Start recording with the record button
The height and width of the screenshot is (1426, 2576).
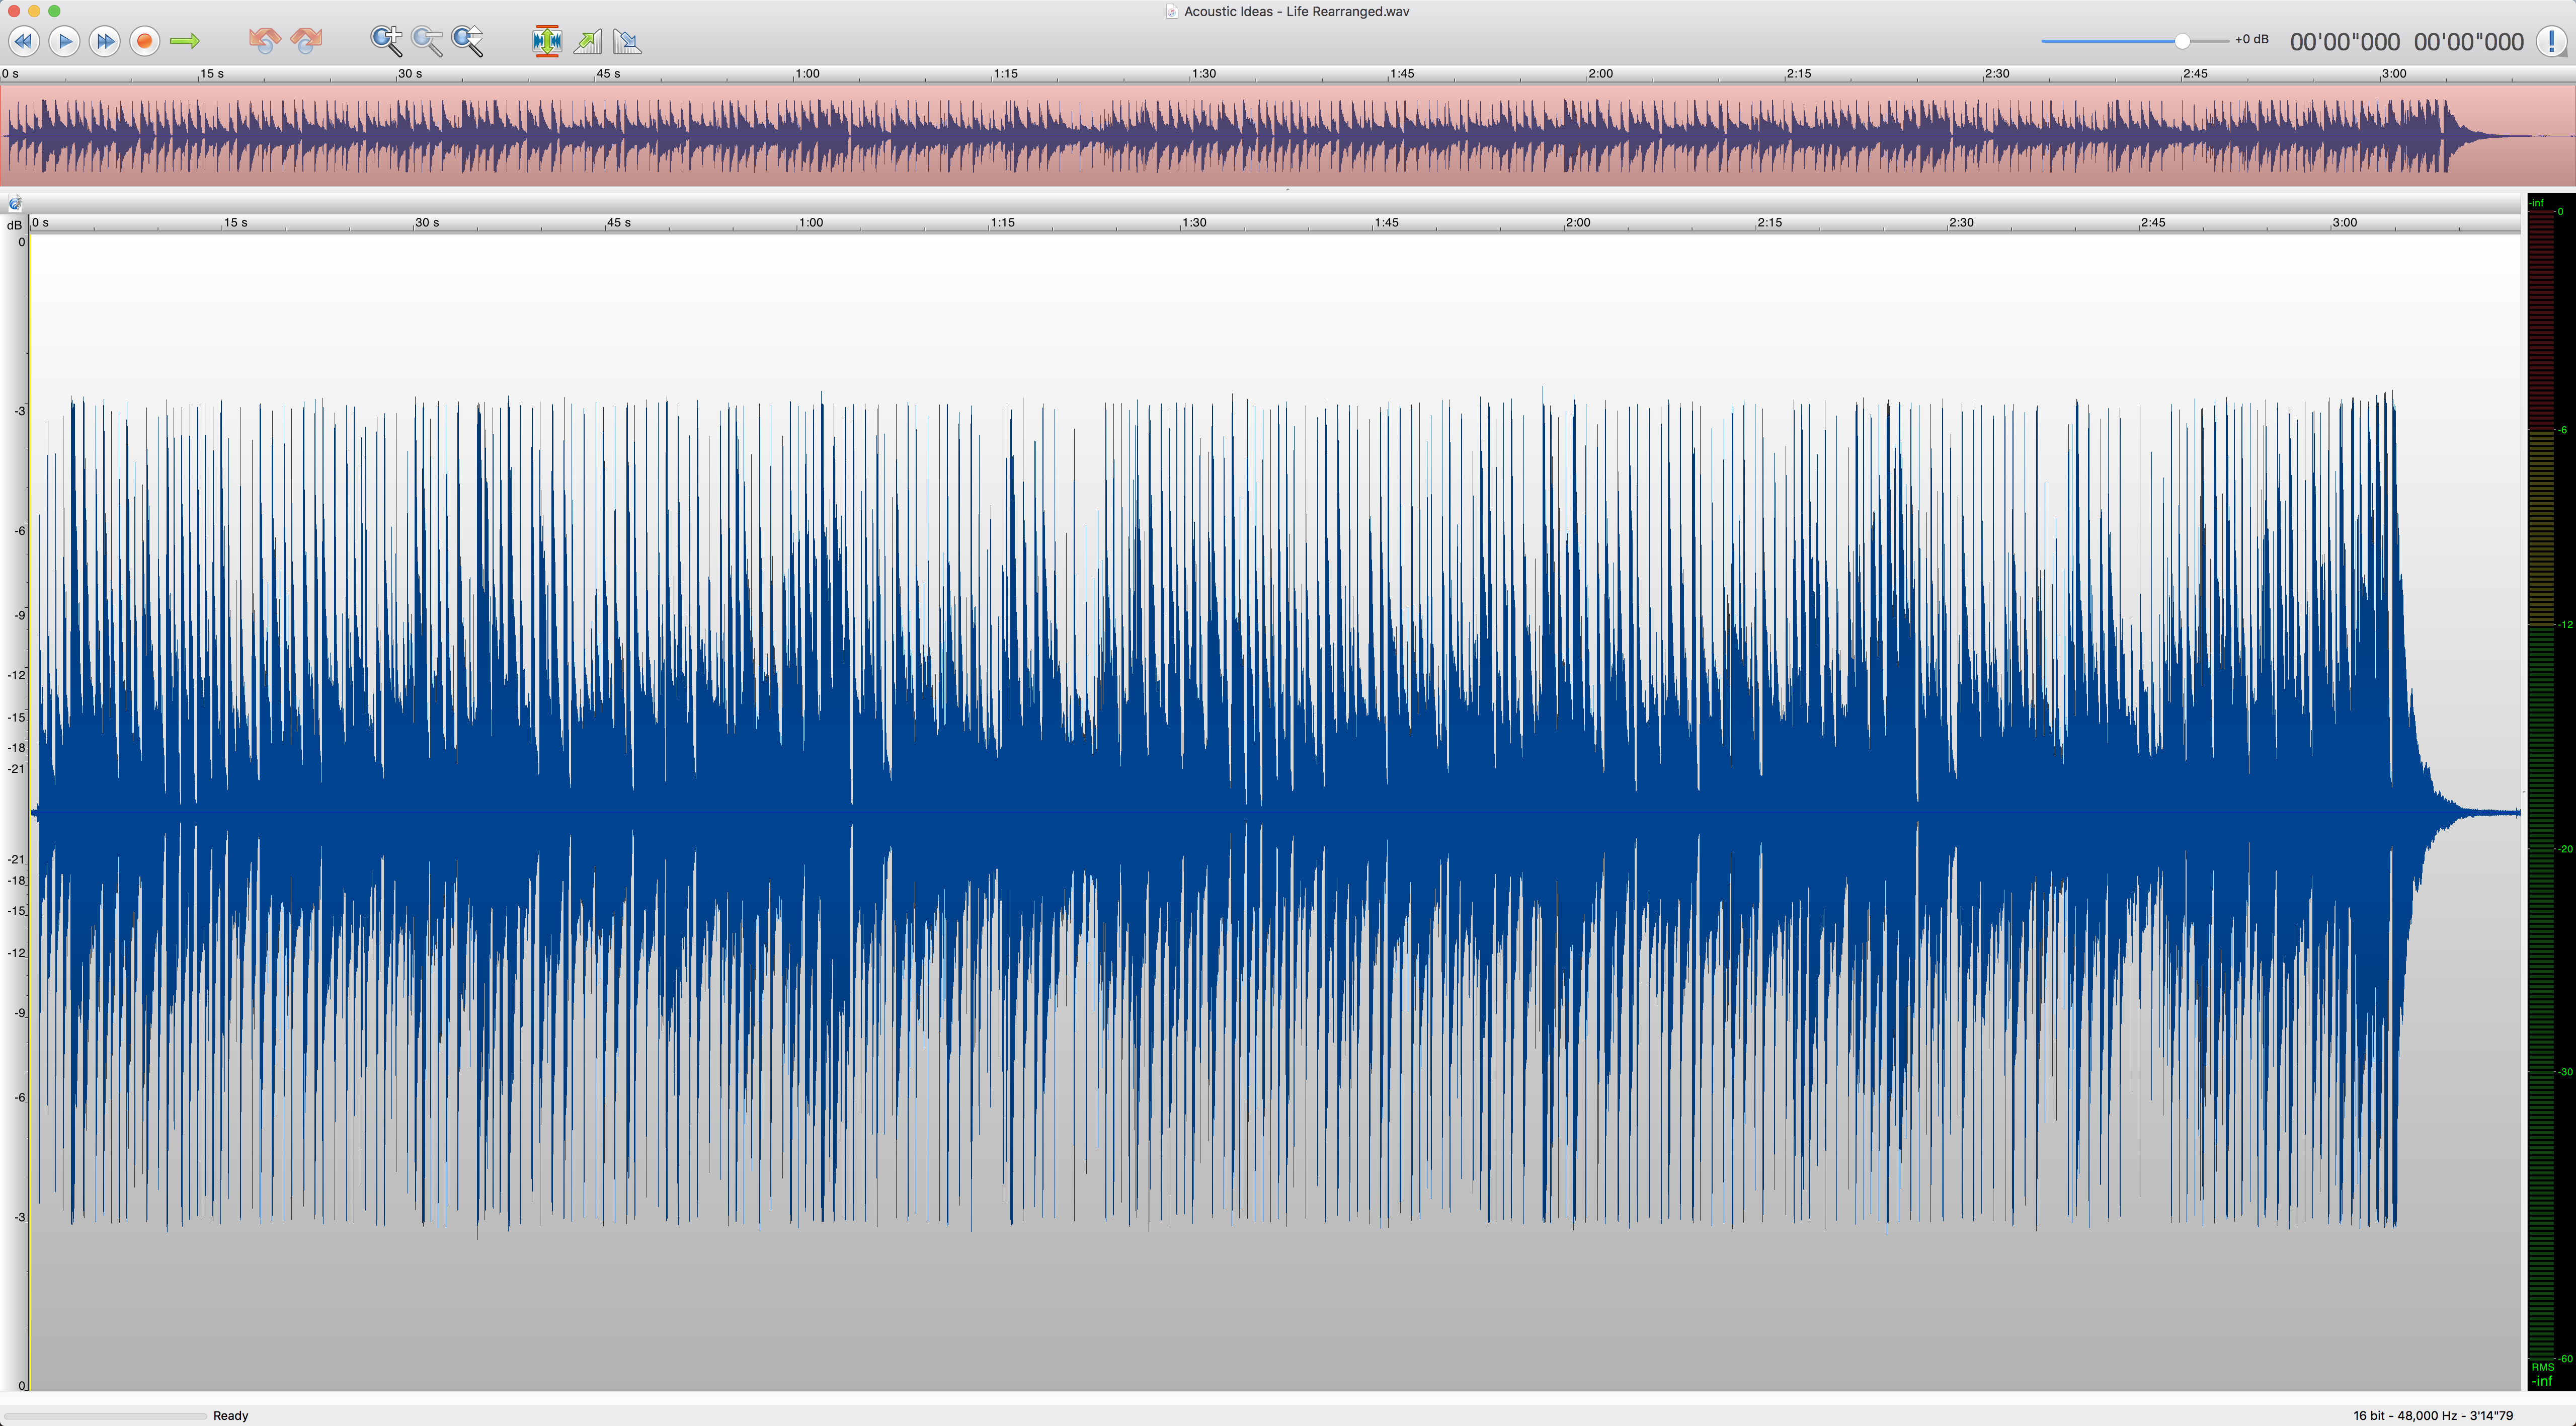tap(144, 41)
